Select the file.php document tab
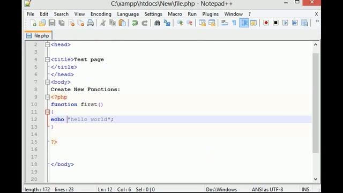The image size is (343, 193). pos(38,36)
